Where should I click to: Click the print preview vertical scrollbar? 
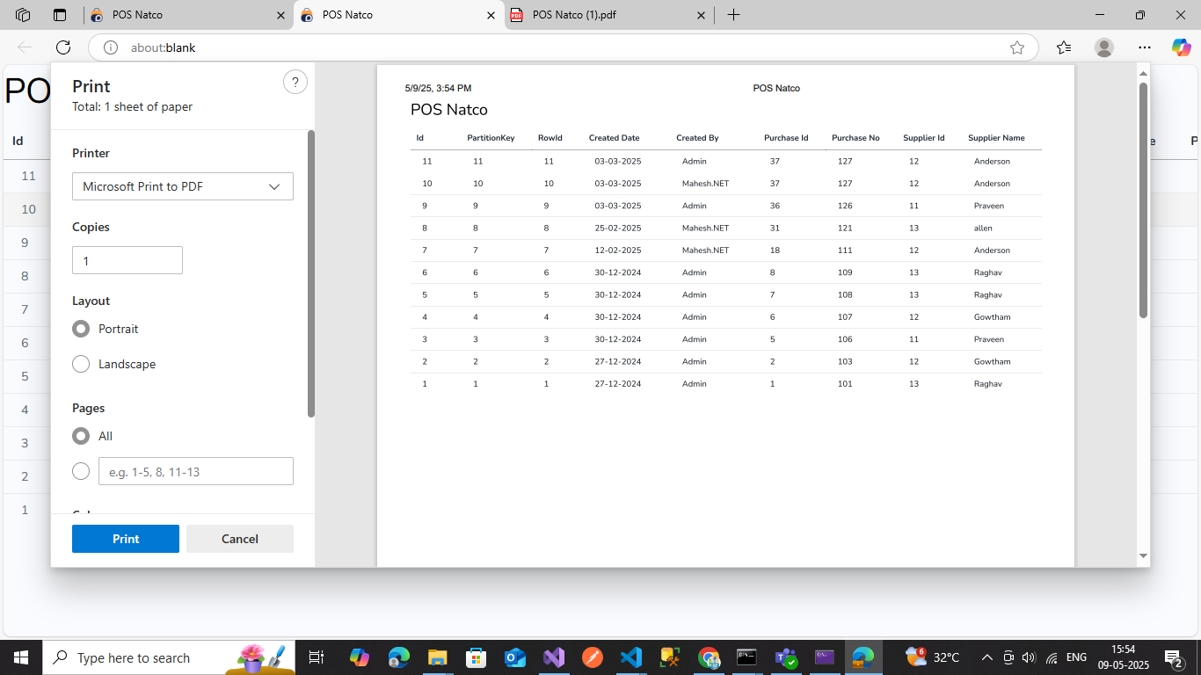(x=1143, y=200)
